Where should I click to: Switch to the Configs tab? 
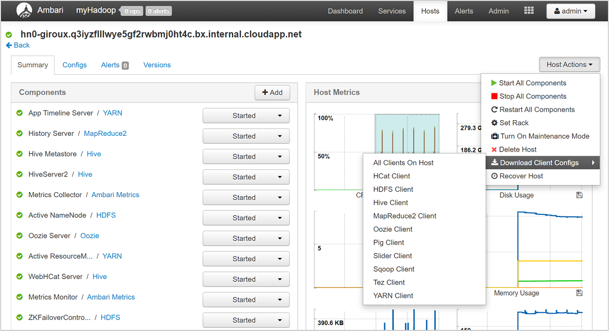75,65
